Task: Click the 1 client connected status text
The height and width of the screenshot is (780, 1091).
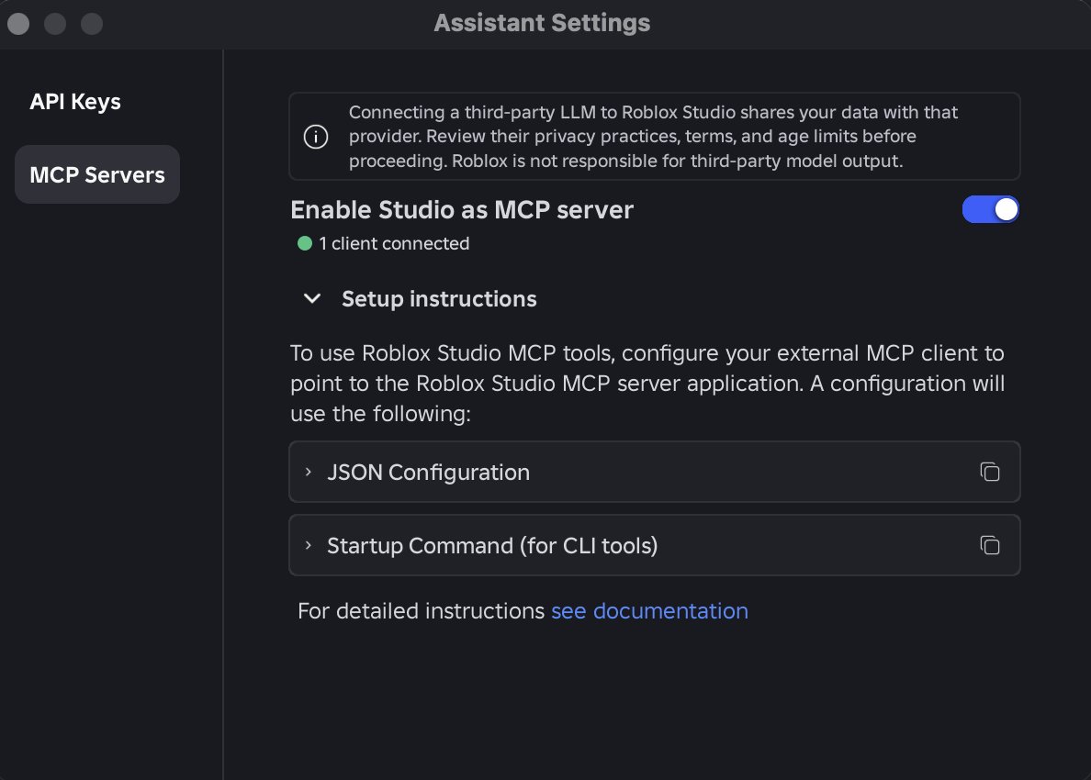Action: [394, 243]
